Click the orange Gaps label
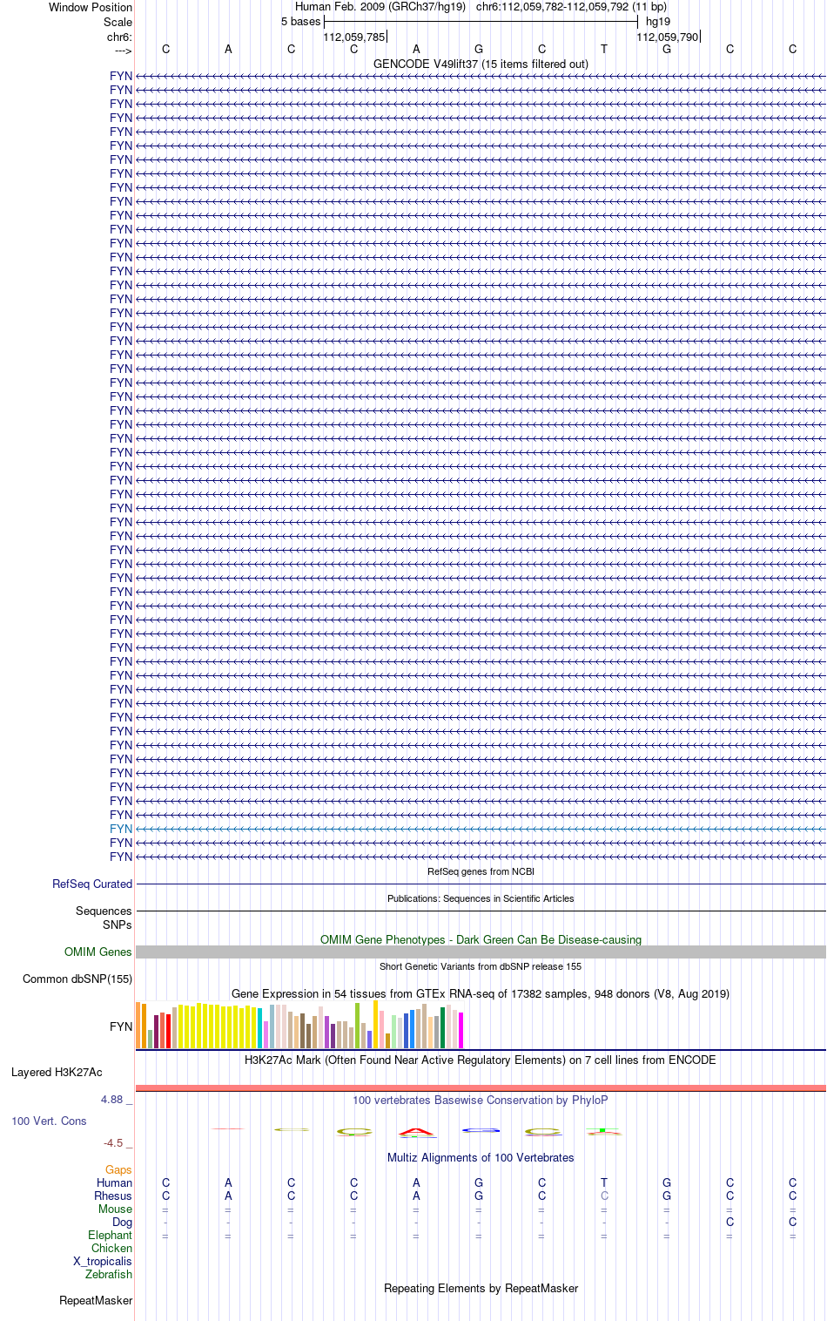The height and width of the screenshot is (1321, 827). 118,1169
